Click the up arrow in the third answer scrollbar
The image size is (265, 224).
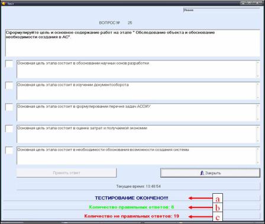pos(258,106)
